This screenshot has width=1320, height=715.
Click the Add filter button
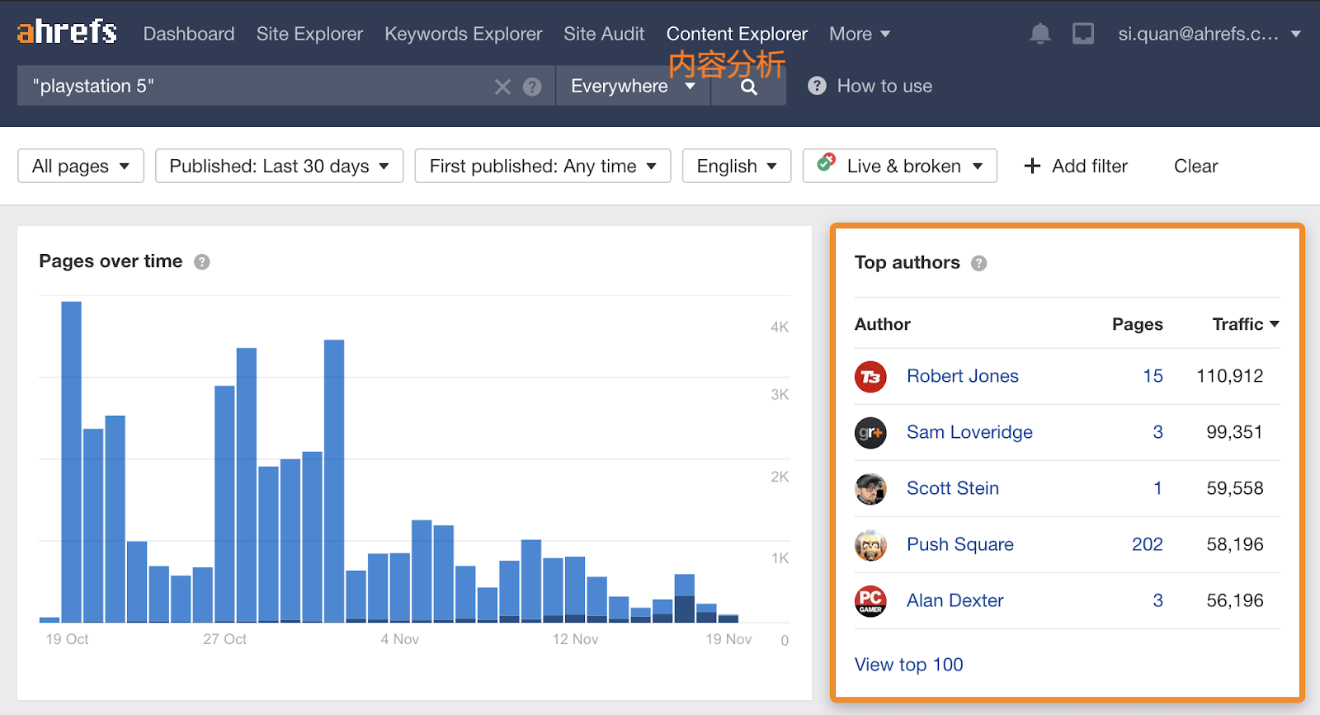tap(1076, 166)
